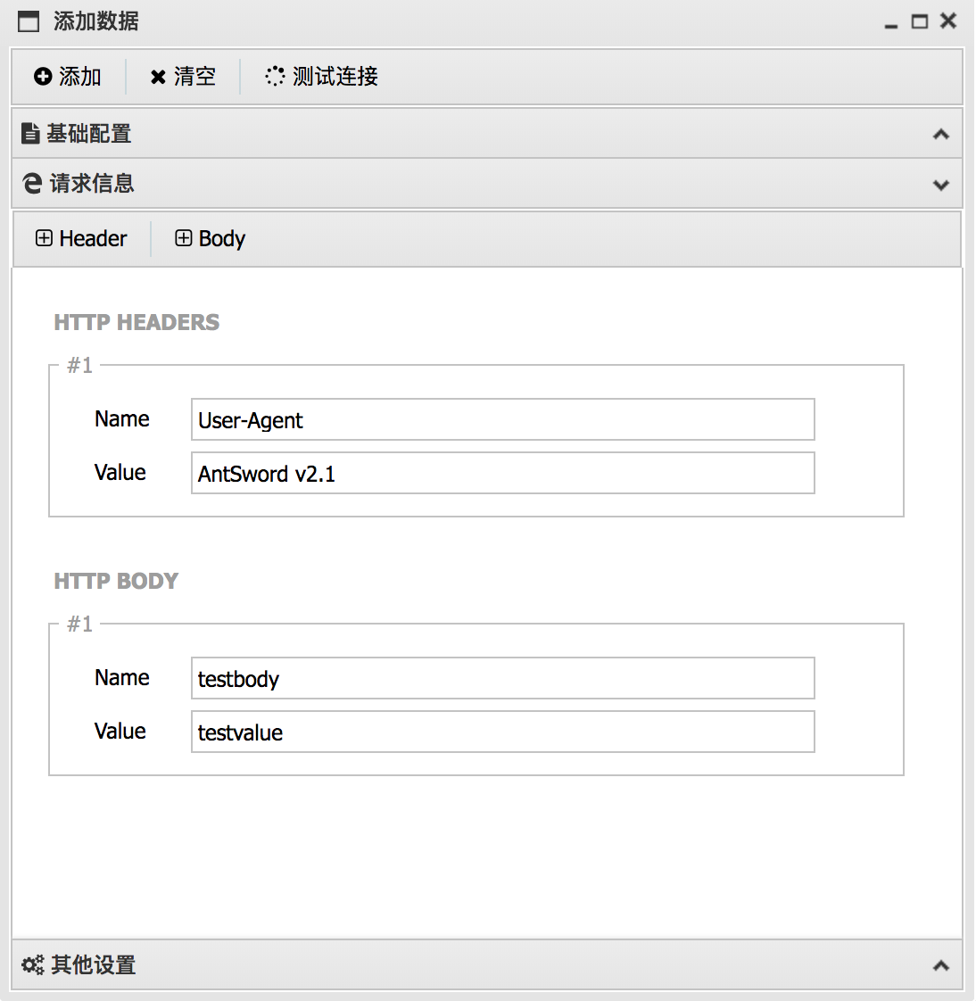Focus the header Name field with User-Agent
976x1001 pixels.
pos(503,419)
